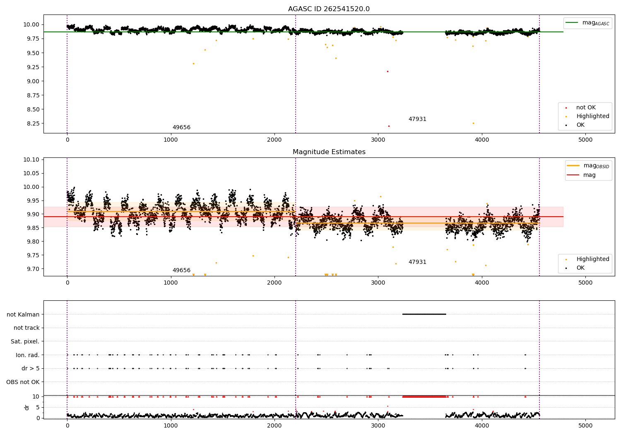The width and height of the screenshot is (621, 435).
Task: Click the 'Ion. rad.' row label
Action: click(28, 355)
